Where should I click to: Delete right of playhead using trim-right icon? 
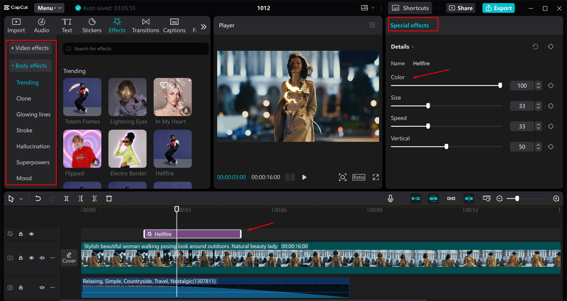[95, 199]
